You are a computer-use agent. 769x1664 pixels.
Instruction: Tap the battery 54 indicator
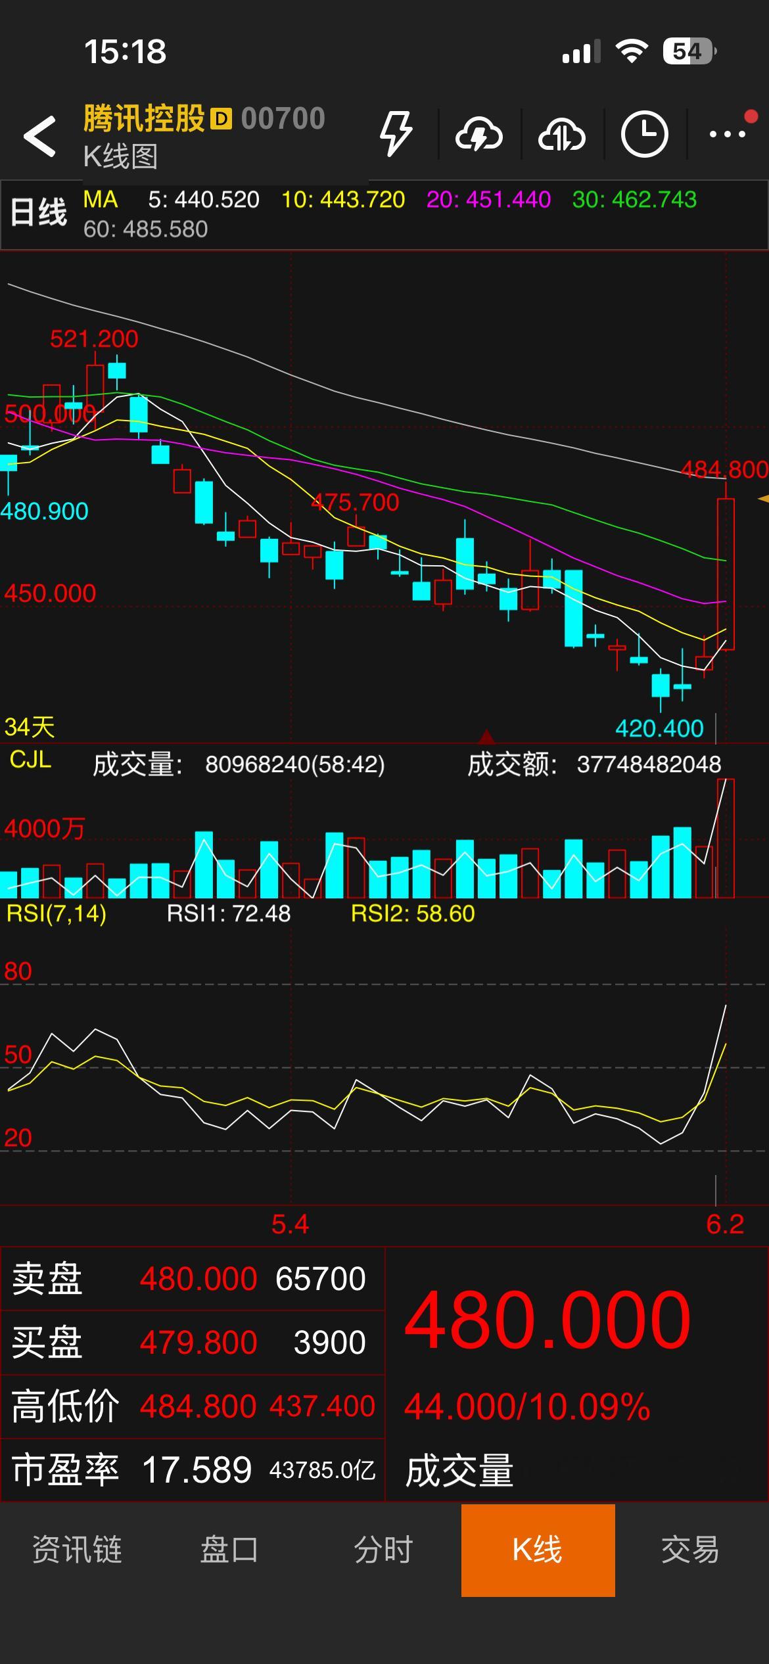click(689, 51)
